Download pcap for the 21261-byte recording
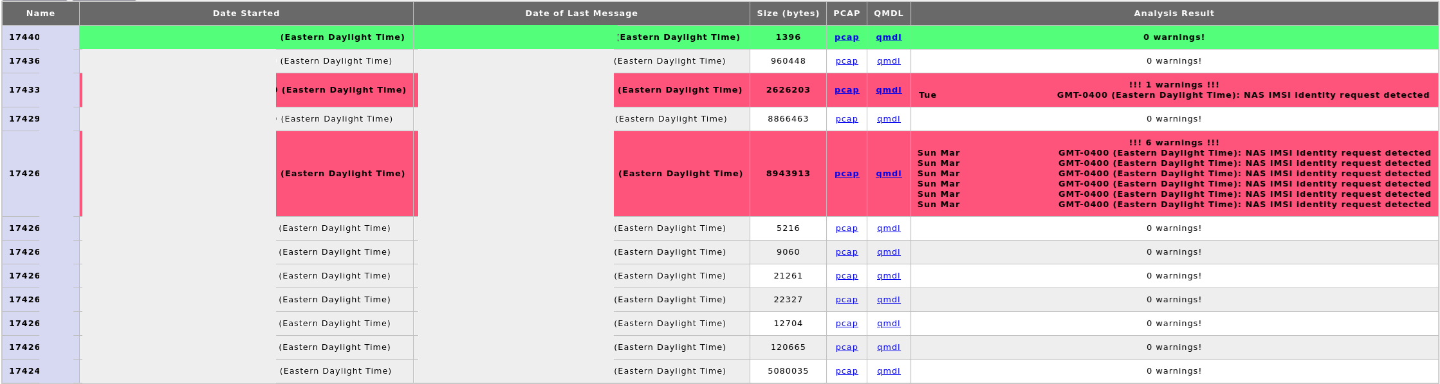The image size is (1440, 384). [846, 276]
